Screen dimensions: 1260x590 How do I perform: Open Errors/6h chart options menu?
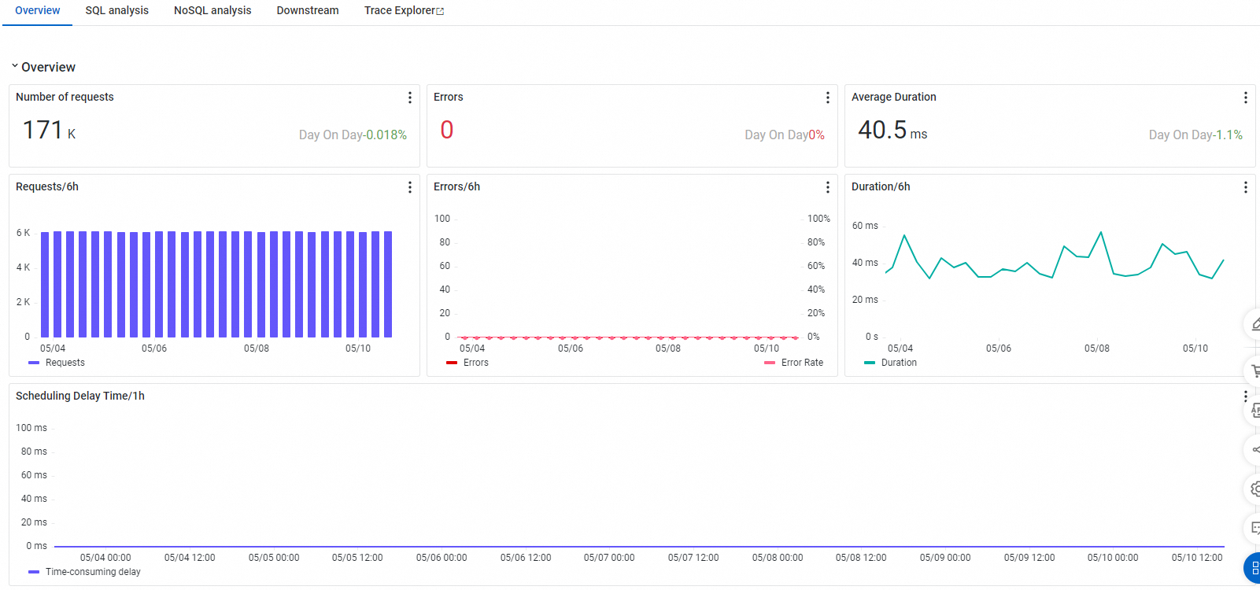coord(827,187)
